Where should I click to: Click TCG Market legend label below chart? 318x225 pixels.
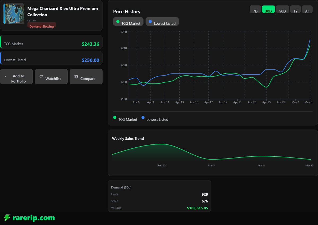point(128,120)
